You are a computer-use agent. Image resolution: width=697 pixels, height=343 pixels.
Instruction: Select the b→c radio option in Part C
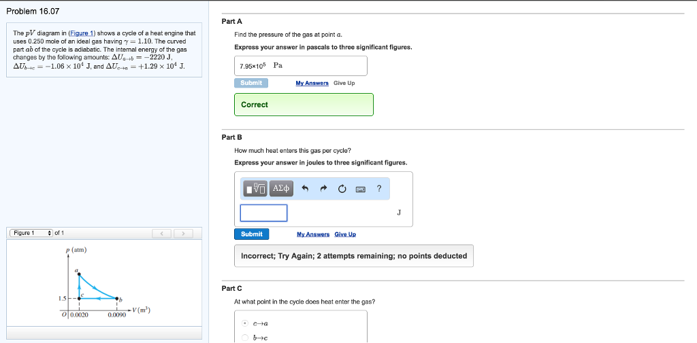245,338
